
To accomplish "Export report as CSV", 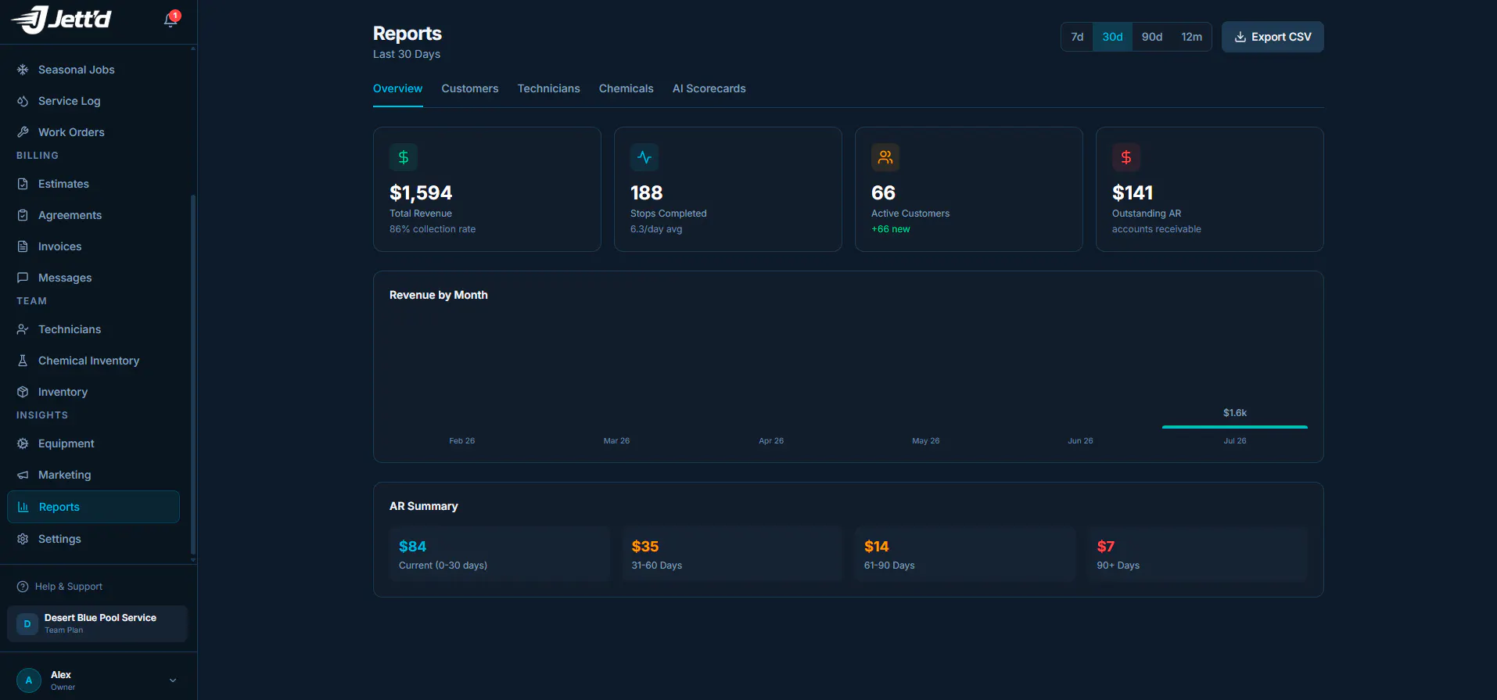I will (x=1273, y=37).
